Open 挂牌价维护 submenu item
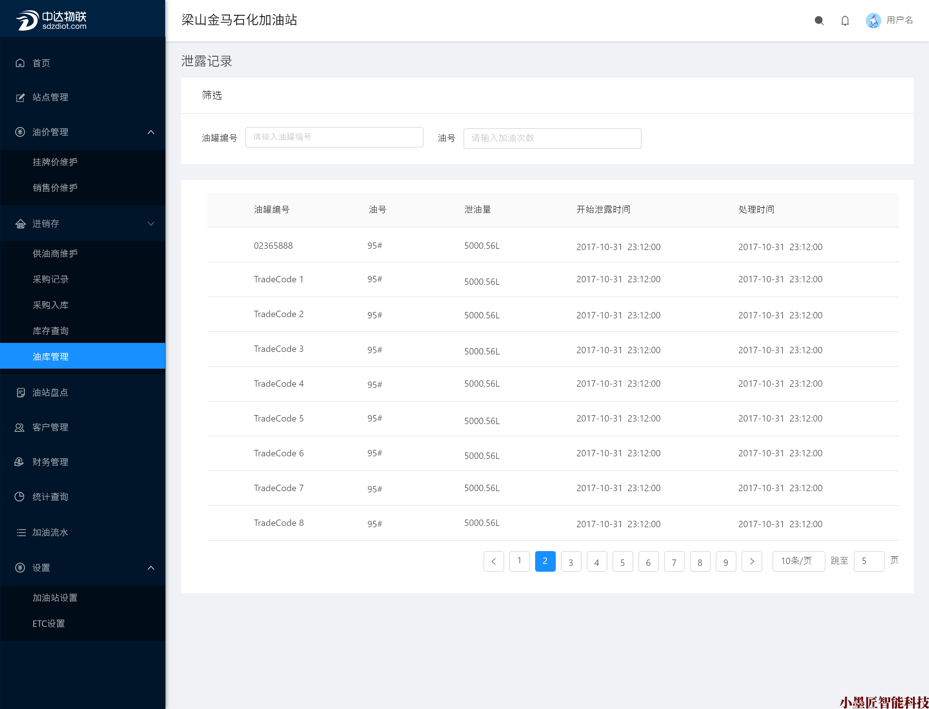This screenshot has width=929, height=709. pyautogui.click(x=55, y=162)
